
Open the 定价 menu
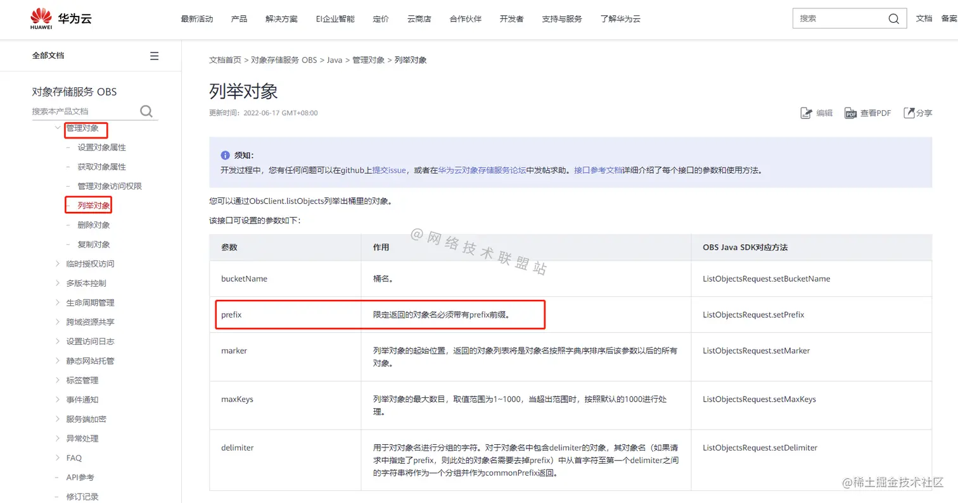tap(381, 19)
